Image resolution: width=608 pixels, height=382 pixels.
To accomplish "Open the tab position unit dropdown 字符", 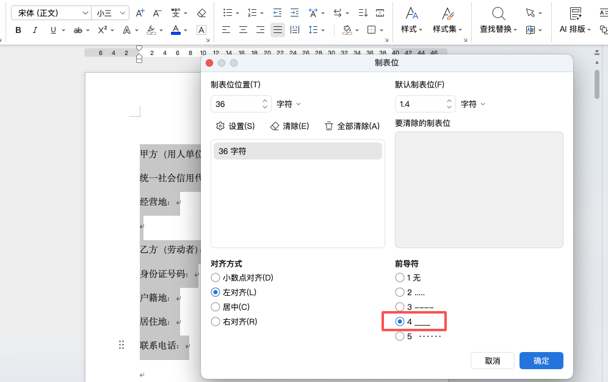I will tap(289, 104).
